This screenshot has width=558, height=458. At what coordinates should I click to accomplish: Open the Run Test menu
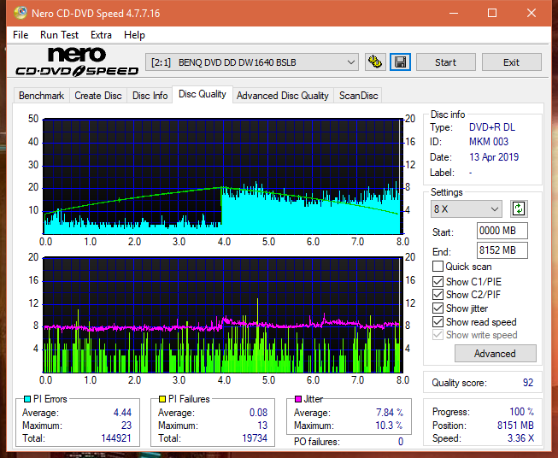59,35
